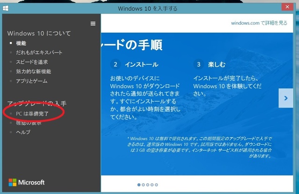Close the Windows 10 を入手する window
The height and width of the screenshot is (194, 299).
point(287,7)
